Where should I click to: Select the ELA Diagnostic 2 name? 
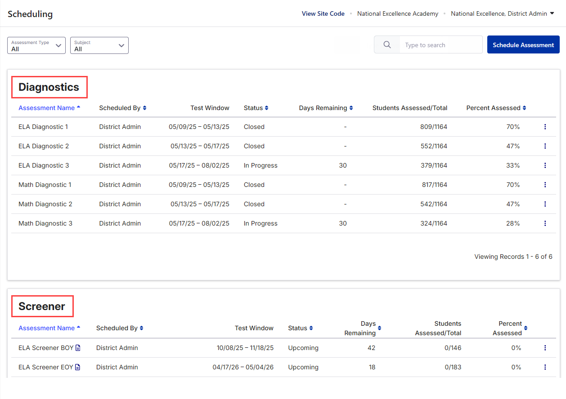pos(44,146)
